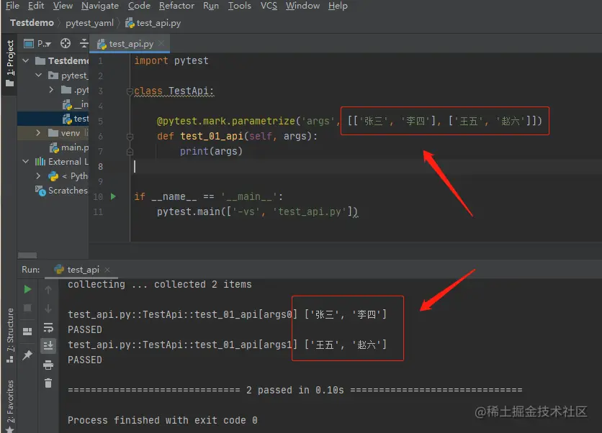Open the View menu

tap(63, 6)
